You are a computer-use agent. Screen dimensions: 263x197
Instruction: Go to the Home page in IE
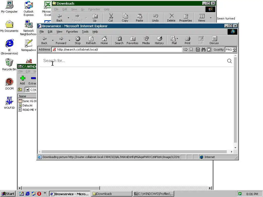pyautogui.click(x=104, y=40)
